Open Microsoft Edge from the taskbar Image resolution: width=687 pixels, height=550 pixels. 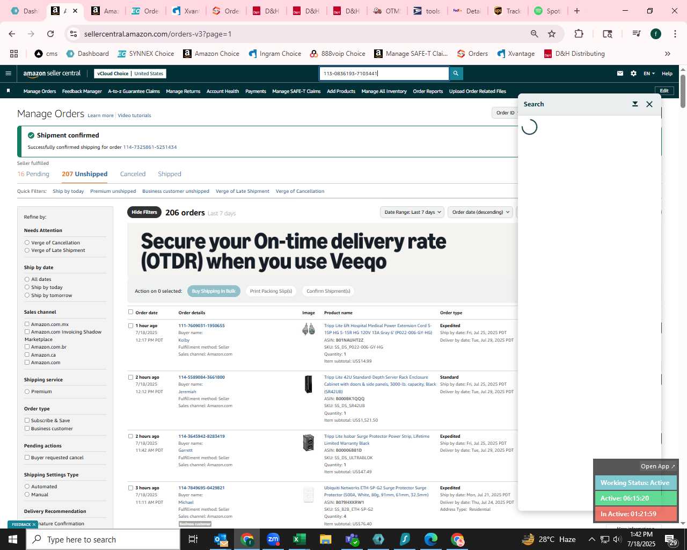[x=431, y=539]
